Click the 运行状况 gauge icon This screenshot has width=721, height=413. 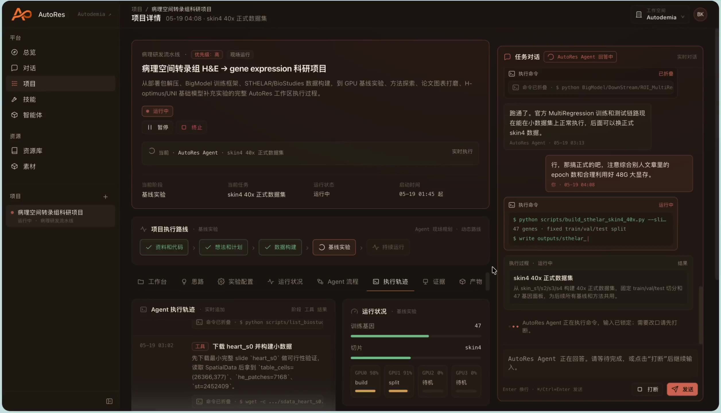point(354,311)
